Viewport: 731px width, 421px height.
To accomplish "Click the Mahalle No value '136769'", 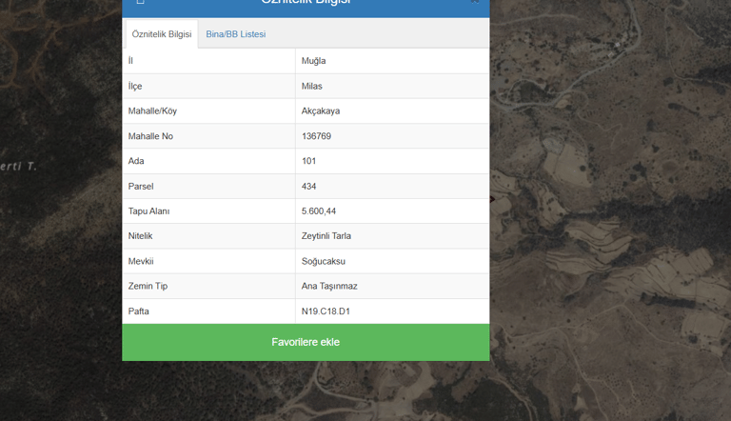I will (x=316, y=136).
